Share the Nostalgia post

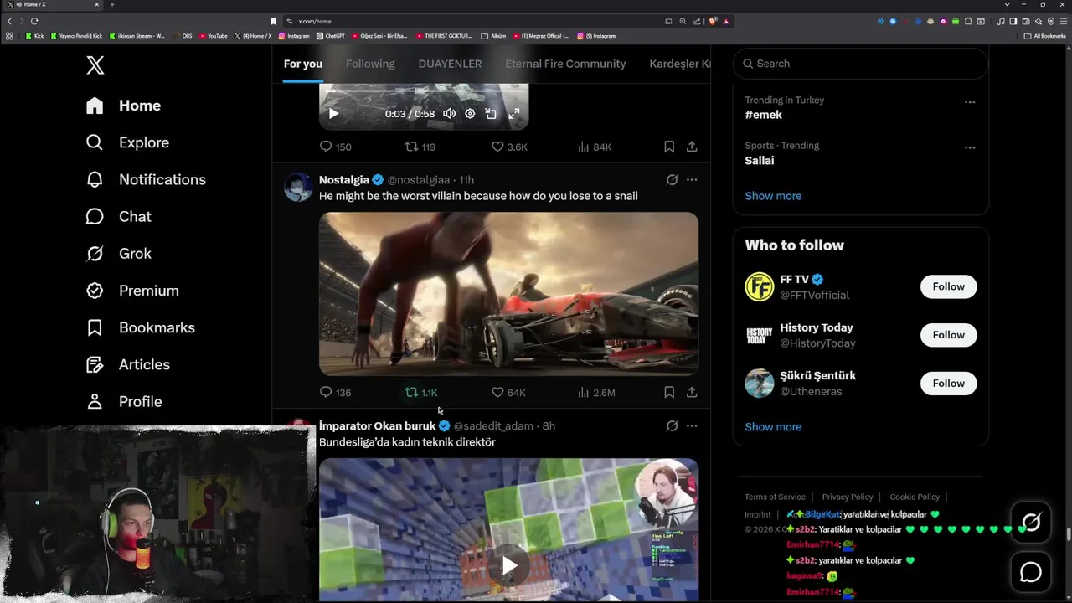(x=692, y=392)
